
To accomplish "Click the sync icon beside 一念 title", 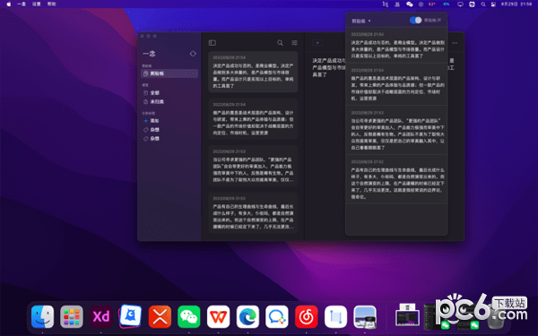I will 193,54.
